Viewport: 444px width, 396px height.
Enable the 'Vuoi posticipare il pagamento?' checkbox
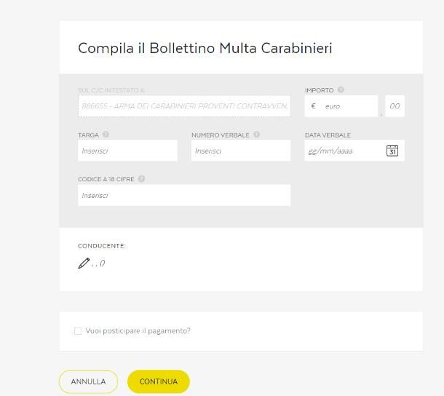click(x=78, y=331)
